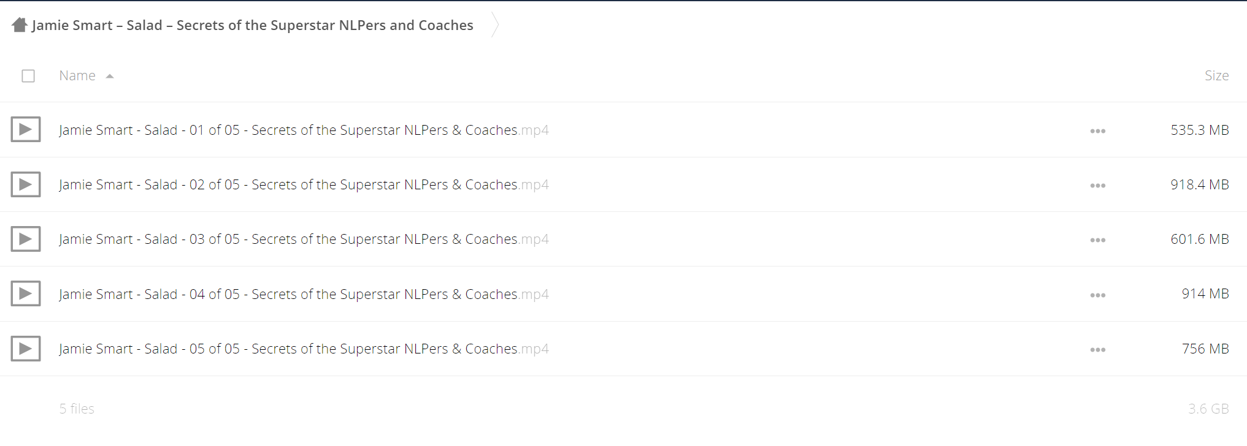Toggle the Name sort direction arrow
1247x446 pixels.
[110, 77]
